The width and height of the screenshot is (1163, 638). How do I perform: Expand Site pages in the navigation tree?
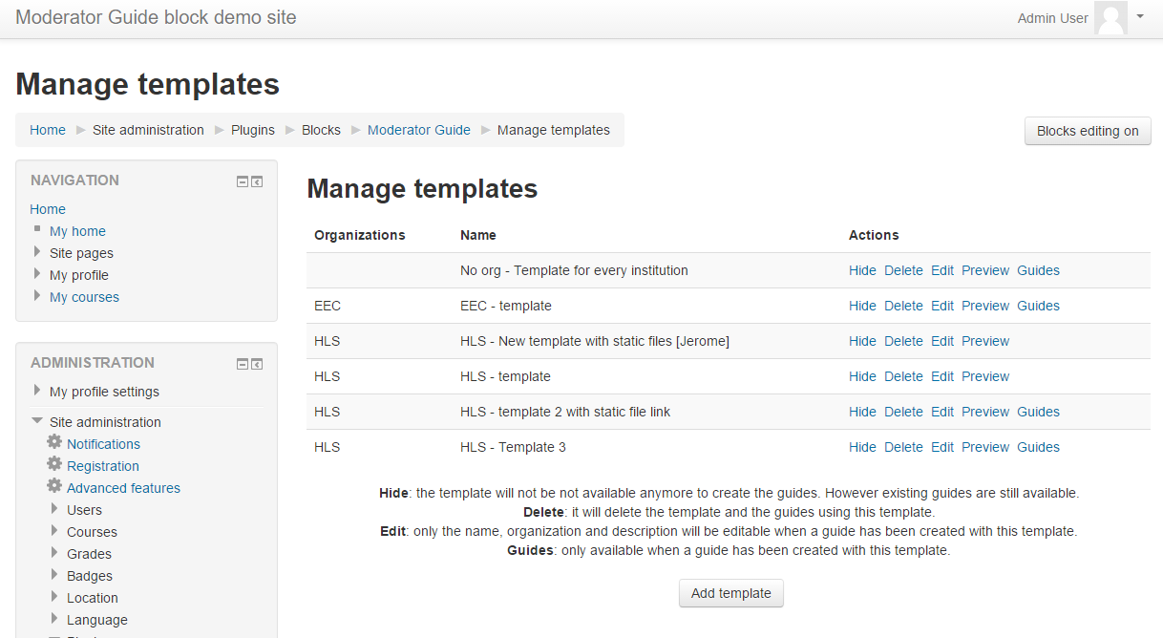pyautogui.click(x=36, y=252)
